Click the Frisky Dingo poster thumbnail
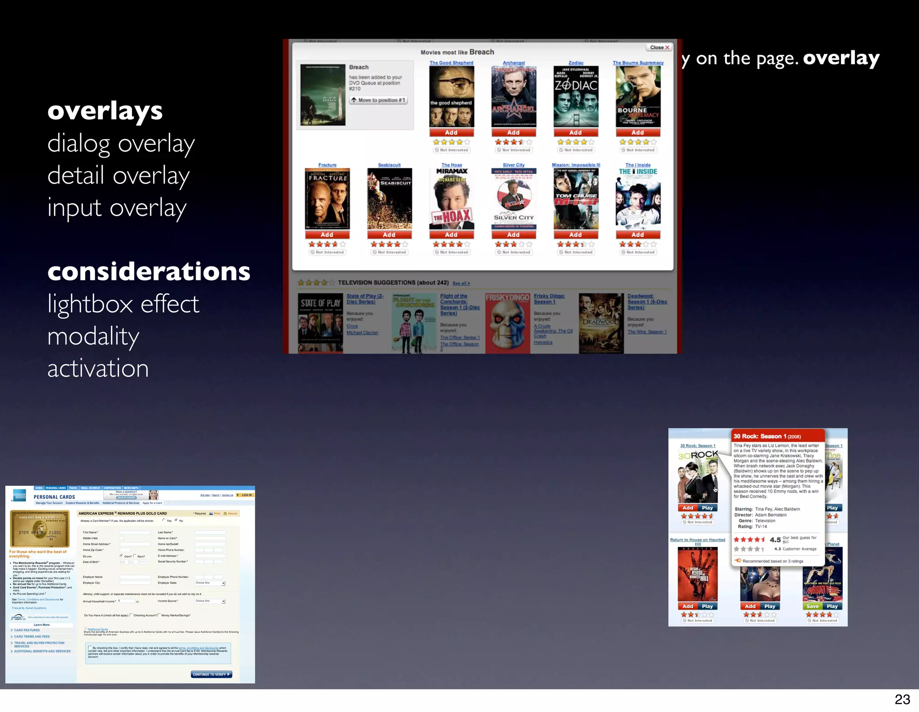 508,323
